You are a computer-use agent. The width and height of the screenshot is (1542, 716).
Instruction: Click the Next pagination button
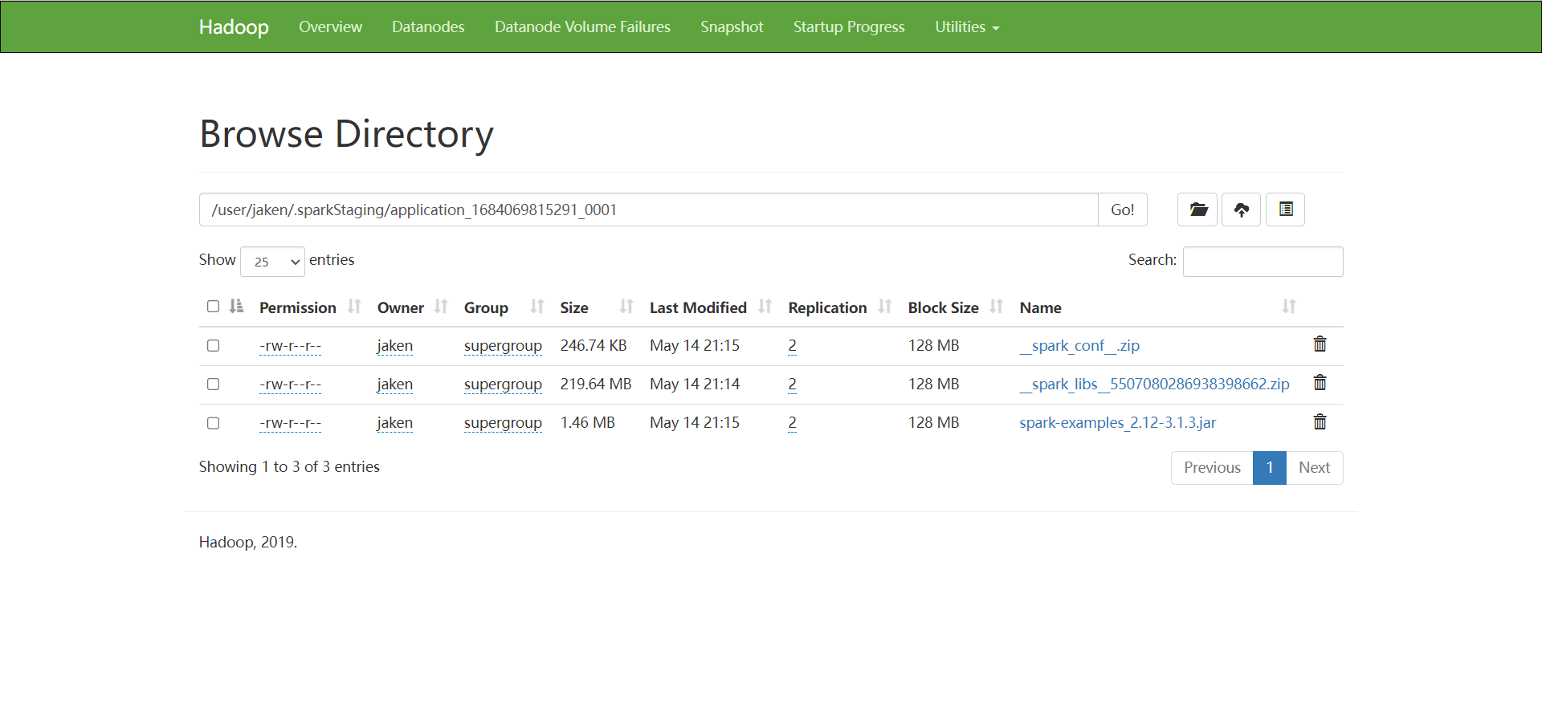1314,467
